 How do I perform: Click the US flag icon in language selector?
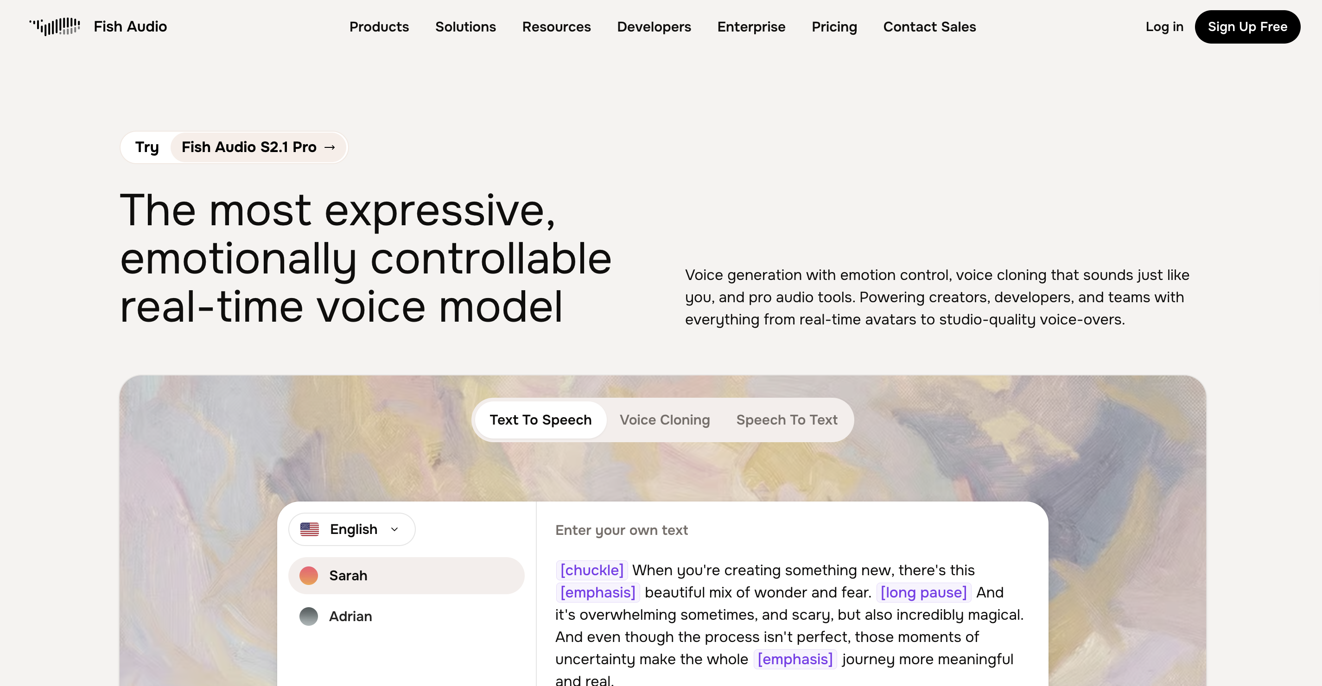[x=310, y=529]
